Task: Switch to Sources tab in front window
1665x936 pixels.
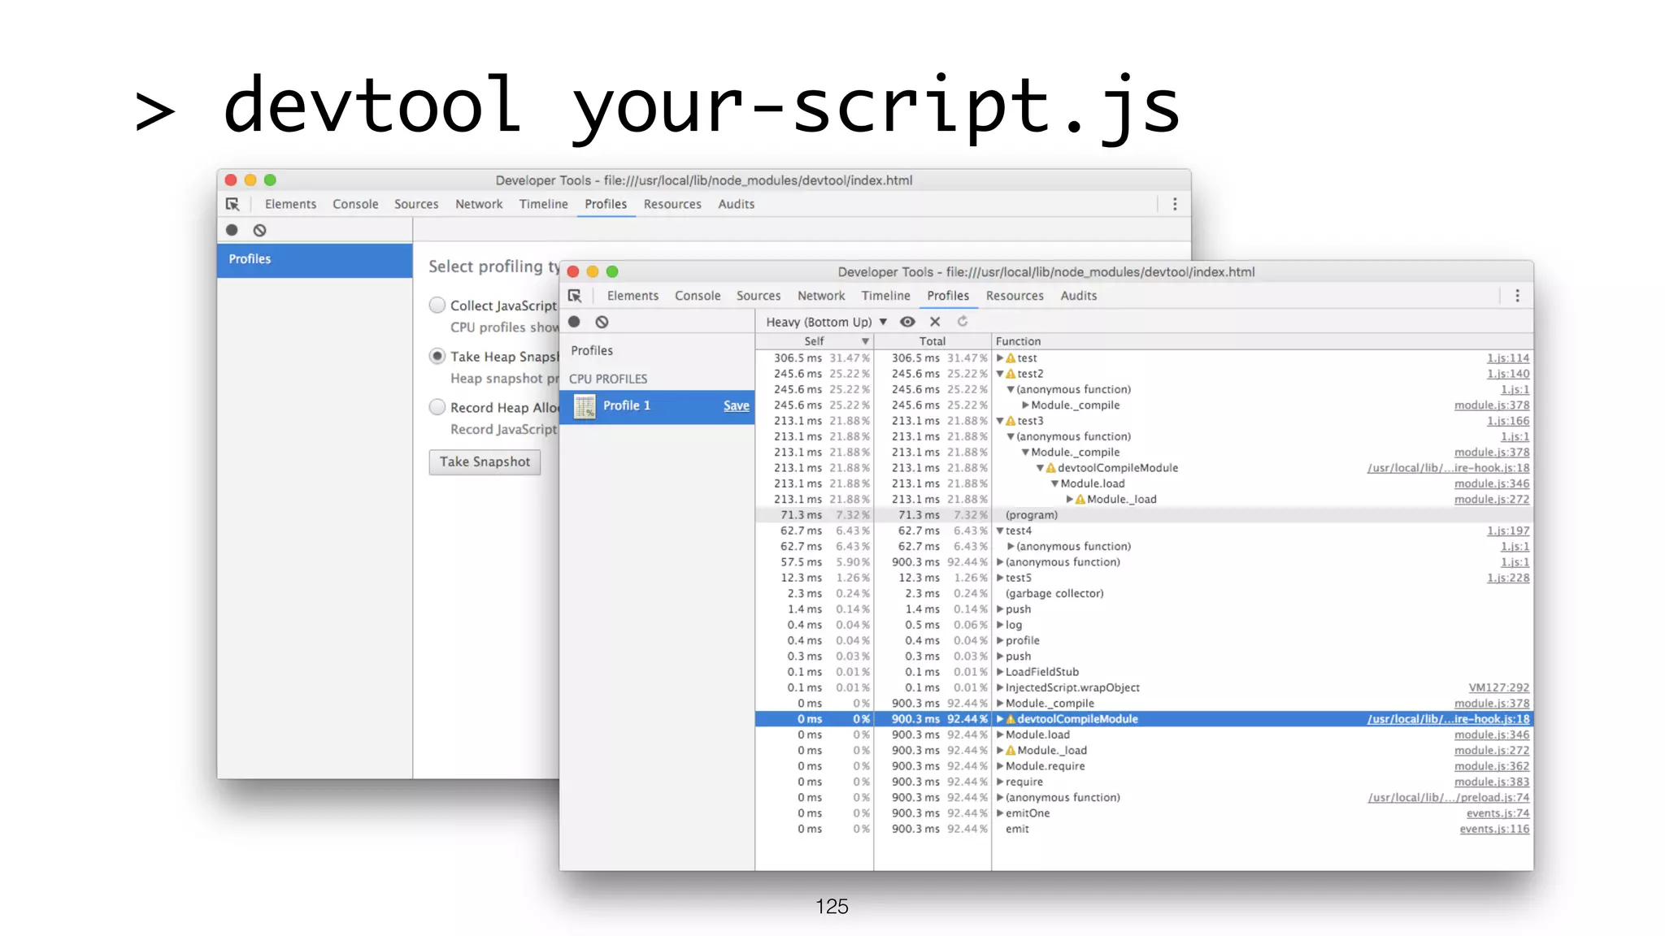Action: click(x=759, y=296)
